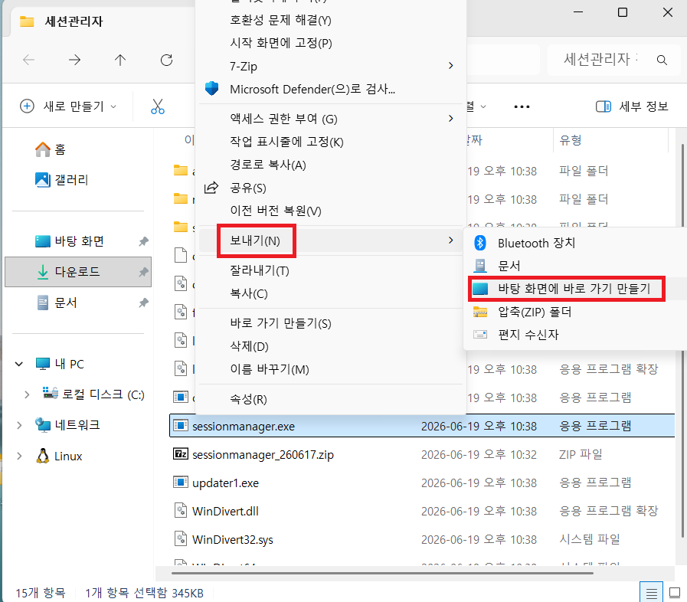Image resolution: width=687 pixels, height=602 pixels.
Task: Choose 공유(S) in the context menu
Action: tap(330, 188)
